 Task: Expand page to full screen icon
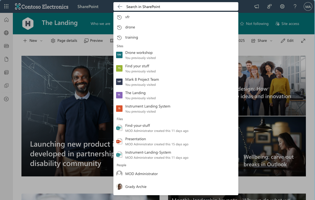pos(303,41)
